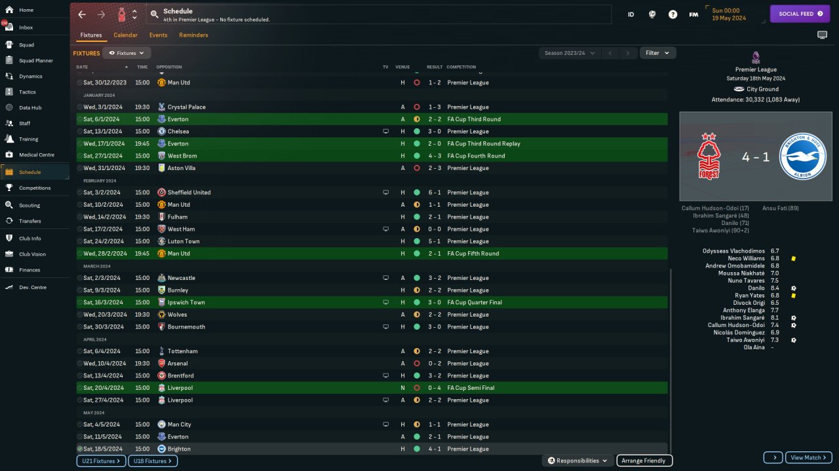Toggle the selection circle for Man City fixture
Screen dimensions: 839x471
(x=80, y=425)
